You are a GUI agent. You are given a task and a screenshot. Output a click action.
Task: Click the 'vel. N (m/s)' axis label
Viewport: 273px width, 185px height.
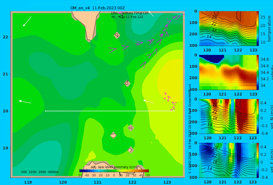pyautogui.click(x=272, y=117)
